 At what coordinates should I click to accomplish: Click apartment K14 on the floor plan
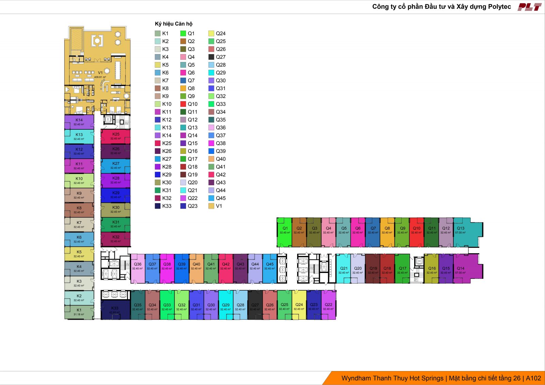pyautogui.click(x=79, y=122)
